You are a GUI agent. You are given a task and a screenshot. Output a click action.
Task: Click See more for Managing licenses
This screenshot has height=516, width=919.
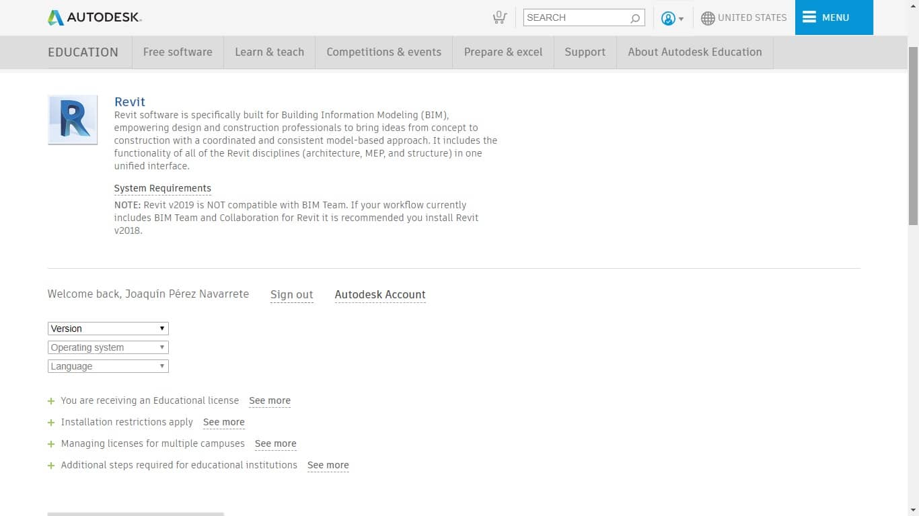(276, 444)
